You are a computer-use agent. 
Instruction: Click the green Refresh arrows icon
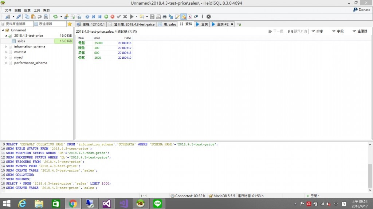coord(55,17)
